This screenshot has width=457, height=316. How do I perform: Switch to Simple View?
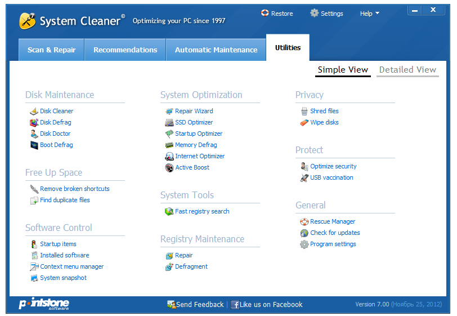coord(343,70)
